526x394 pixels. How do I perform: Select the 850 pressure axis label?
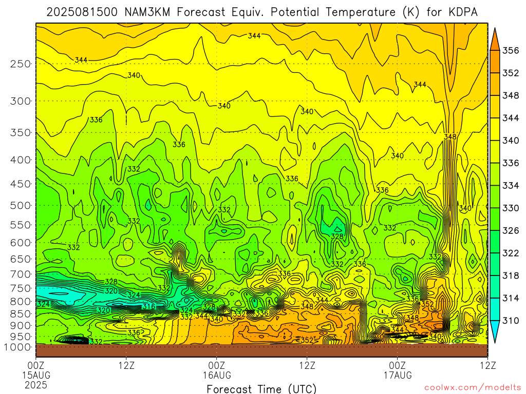[21, 313]
